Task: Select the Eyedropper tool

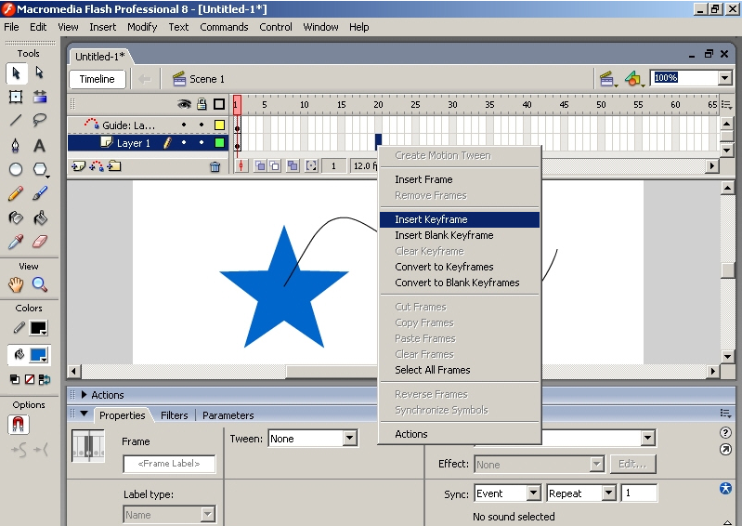Action: click(x=16, y=242)
